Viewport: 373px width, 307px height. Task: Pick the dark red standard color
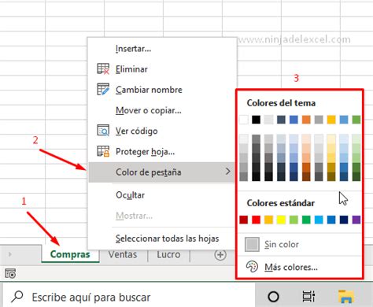tap(244, 220)
